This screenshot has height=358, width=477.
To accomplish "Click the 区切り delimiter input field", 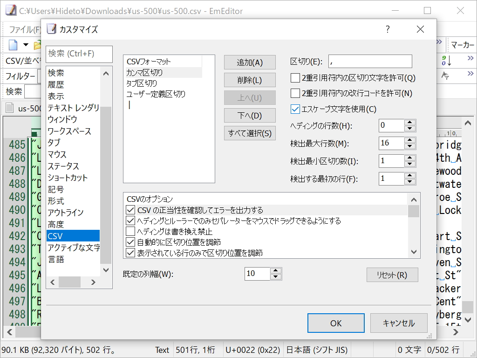I will (370, 61).
